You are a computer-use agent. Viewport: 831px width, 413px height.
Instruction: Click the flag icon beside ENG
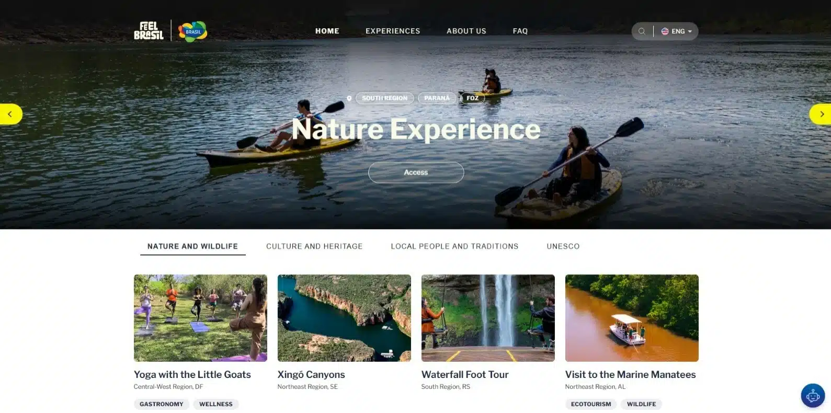pos(665,31)
